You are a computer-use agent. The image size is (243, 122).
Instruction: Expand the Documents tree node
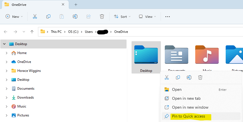point(6,89)
